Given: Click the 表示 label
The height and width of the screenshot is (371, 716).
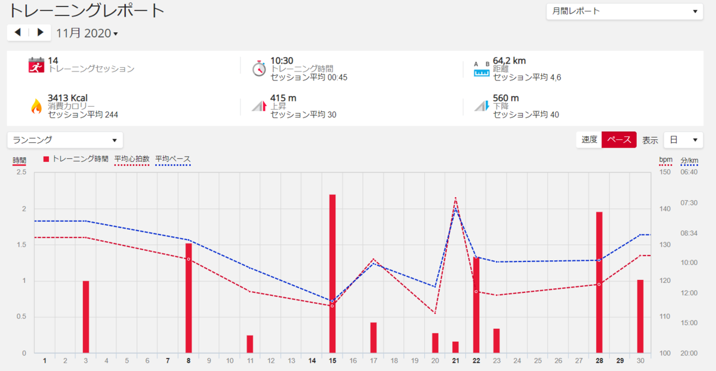Looking at the screenshot, I should click(650, 140).
